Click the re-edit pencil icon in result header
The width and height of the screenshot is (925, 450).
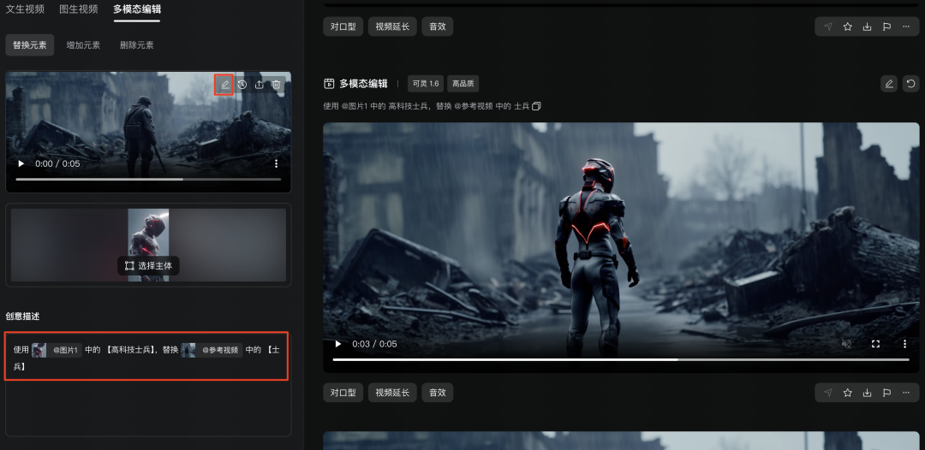tap(889, 84)
